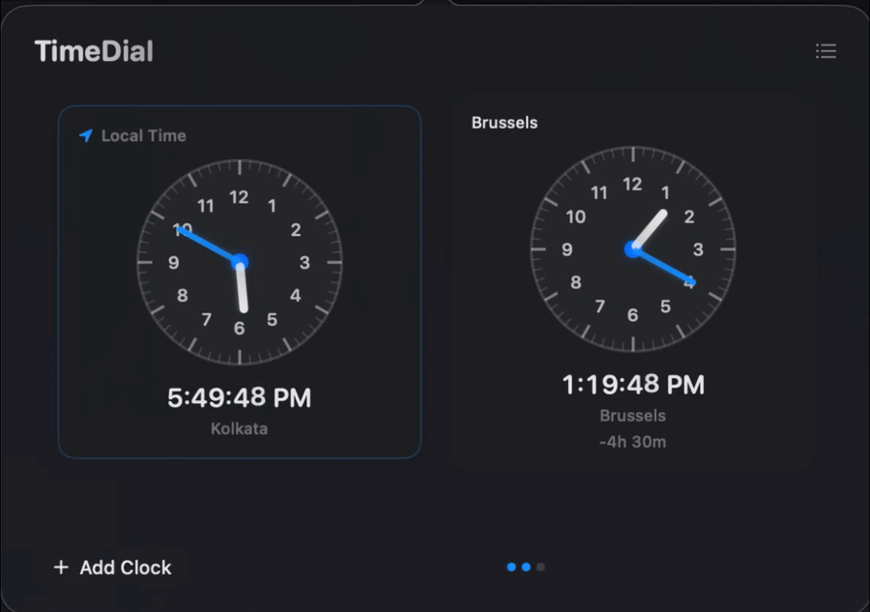
Task: Click the center dot of the Kolkata clock
Action: pos(239,263)
